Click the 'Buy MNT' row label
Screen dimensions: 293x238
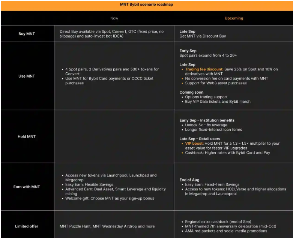(x=27, y=34)
